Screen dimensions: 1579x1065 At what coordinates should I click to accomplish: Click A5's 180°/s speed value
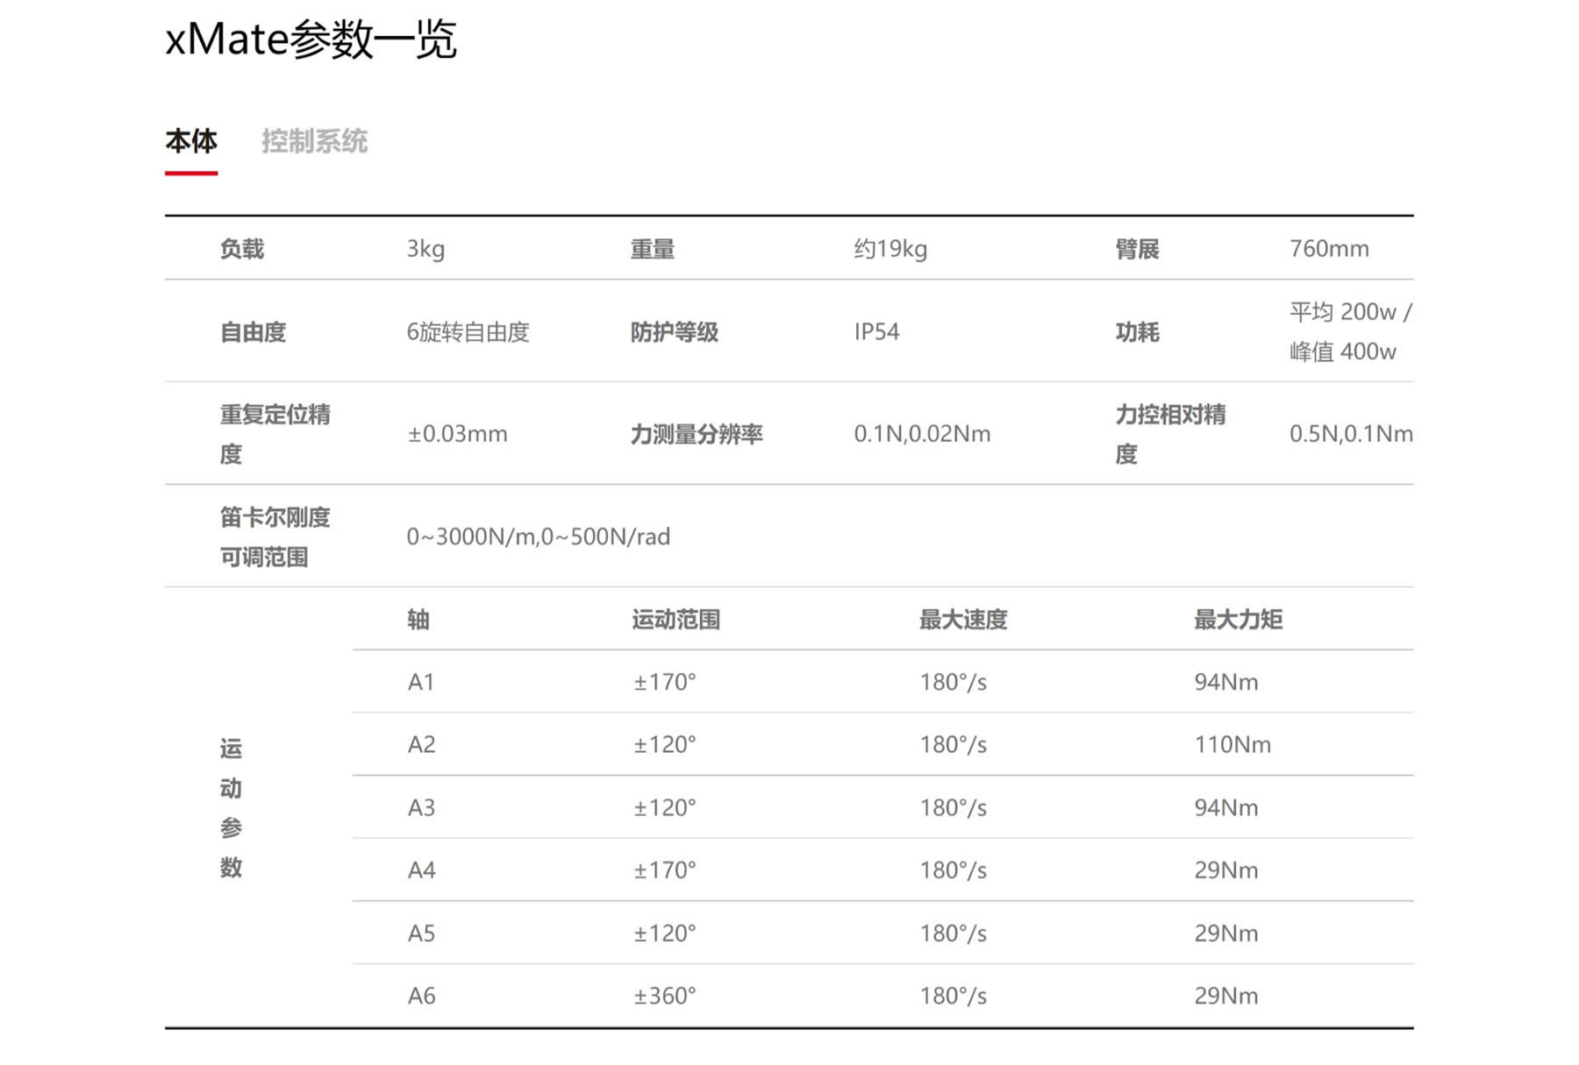pyautogui.click(x=954, y=934)
